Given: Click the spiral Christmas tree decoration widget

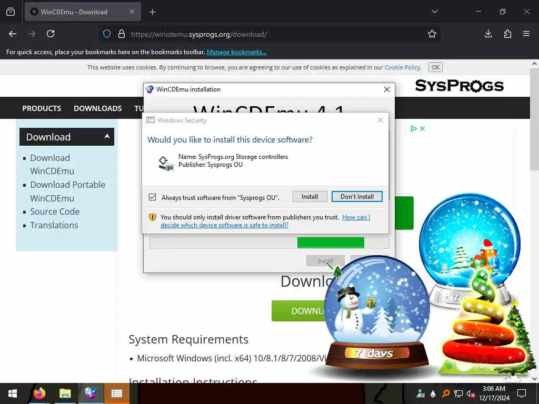Looking at the screenshot, I should 485,323.
